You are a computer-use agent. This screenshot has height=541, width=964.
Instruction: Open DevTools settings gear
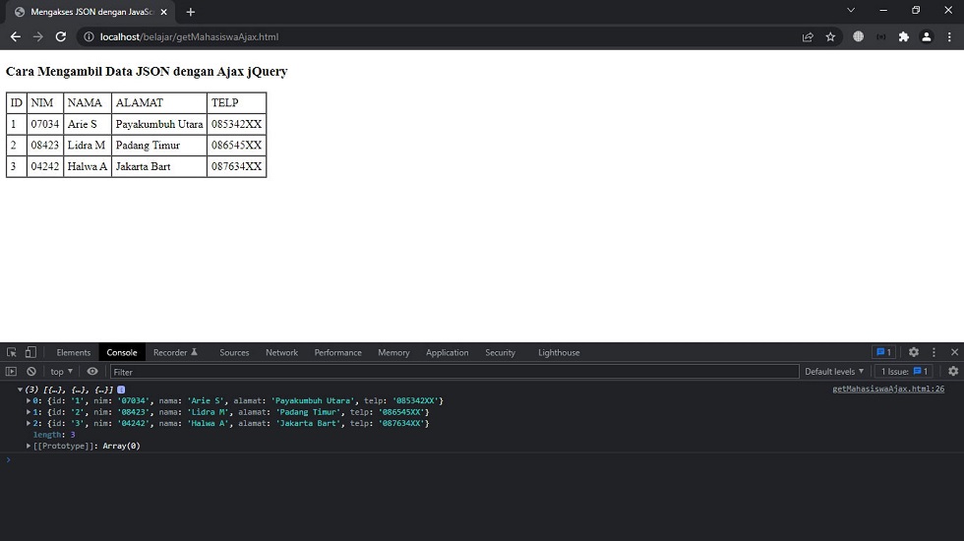point(914,352)
